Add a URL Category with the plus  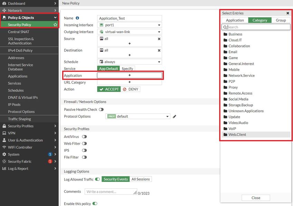(130, 82)
